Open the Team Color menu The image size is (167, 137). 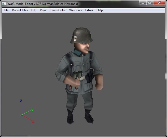click(x=58, y=10)
